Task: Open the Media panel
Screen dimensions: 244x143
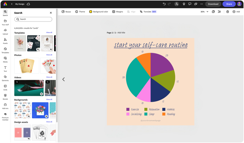Action: coord(5,60)
